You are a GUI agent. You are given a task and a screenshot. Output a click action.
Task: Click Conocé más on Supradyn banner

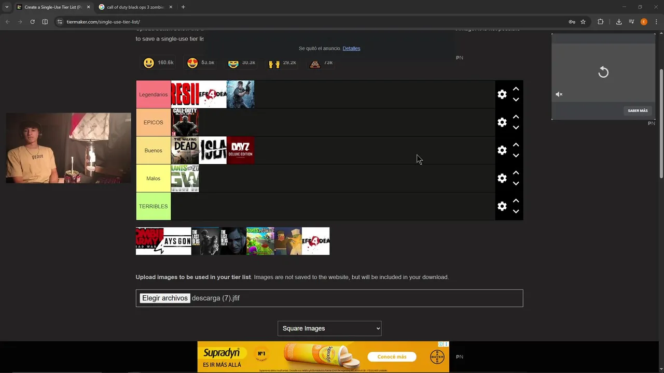(392, 357)
